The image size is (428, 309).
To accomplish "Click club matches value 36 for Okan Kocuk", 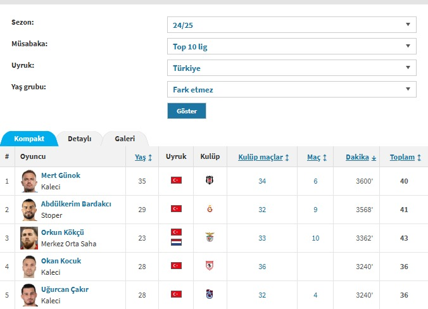I will [x=262, y=267].
